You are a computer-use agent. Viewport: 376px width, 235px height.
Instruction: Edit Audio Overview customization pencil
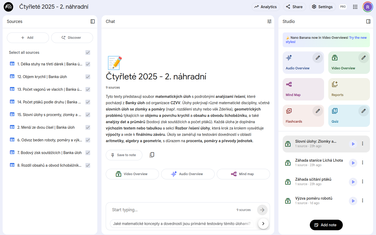[x=318, y=57]
